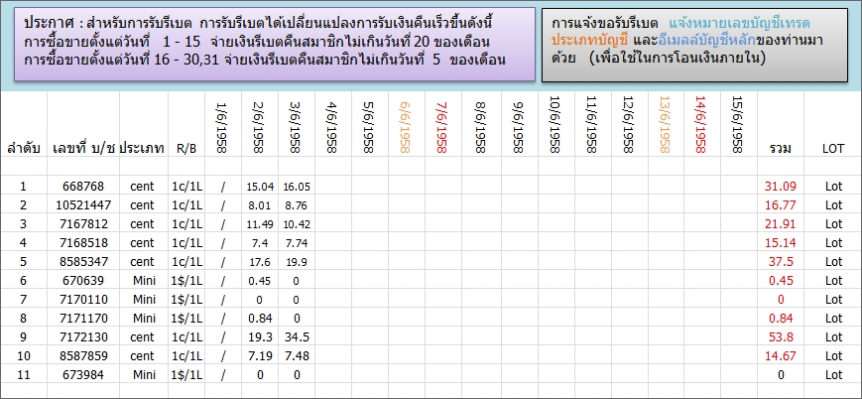Select the 0.45 date cell for account 670639
This screenshot has width=862, height=399.
point(260,281)
